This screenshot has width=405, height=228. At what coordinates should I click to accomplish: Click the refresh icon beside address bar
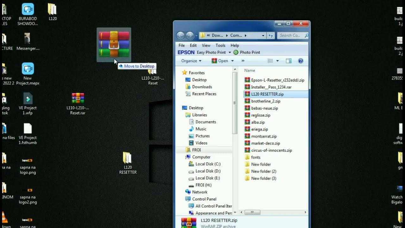271,35
